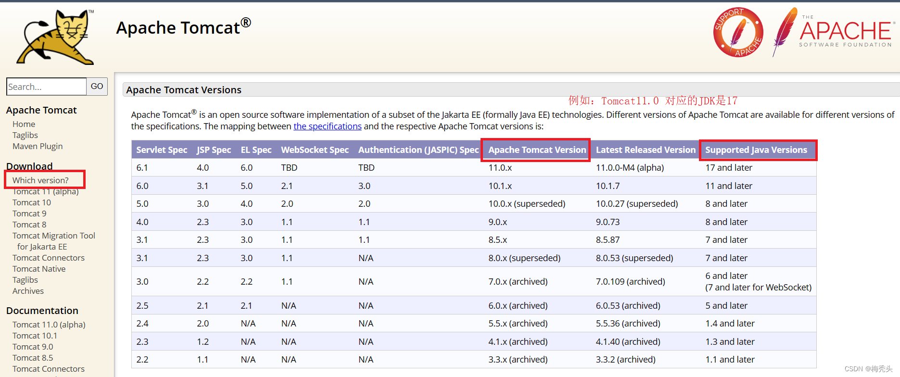900x377 pixels.
Task: Select the 6.0.x (archived) cell
Action: tap(518, 306)
